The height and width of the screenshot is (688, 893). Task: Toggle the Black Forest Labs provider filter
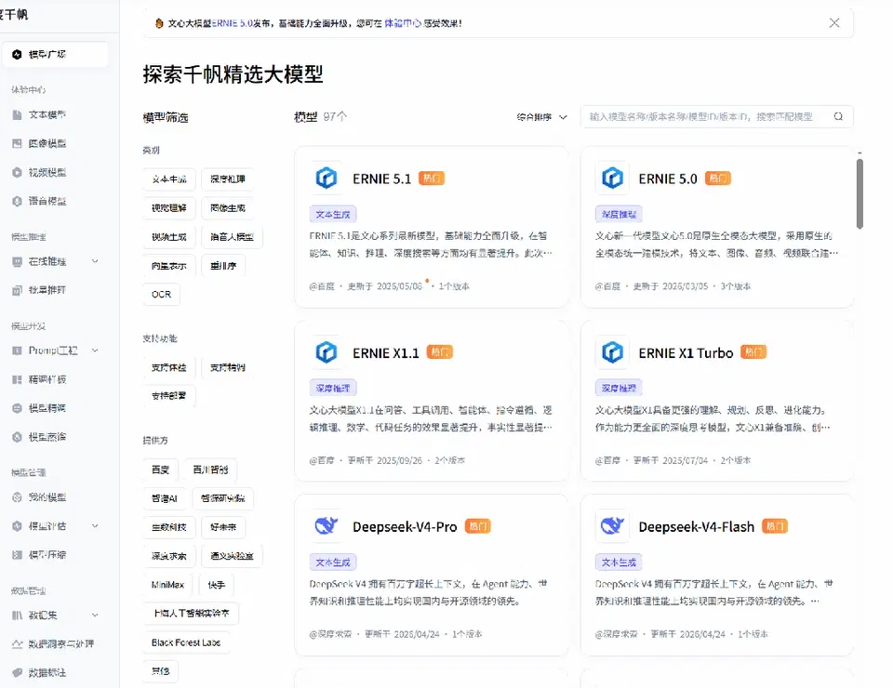pos(186,642)
